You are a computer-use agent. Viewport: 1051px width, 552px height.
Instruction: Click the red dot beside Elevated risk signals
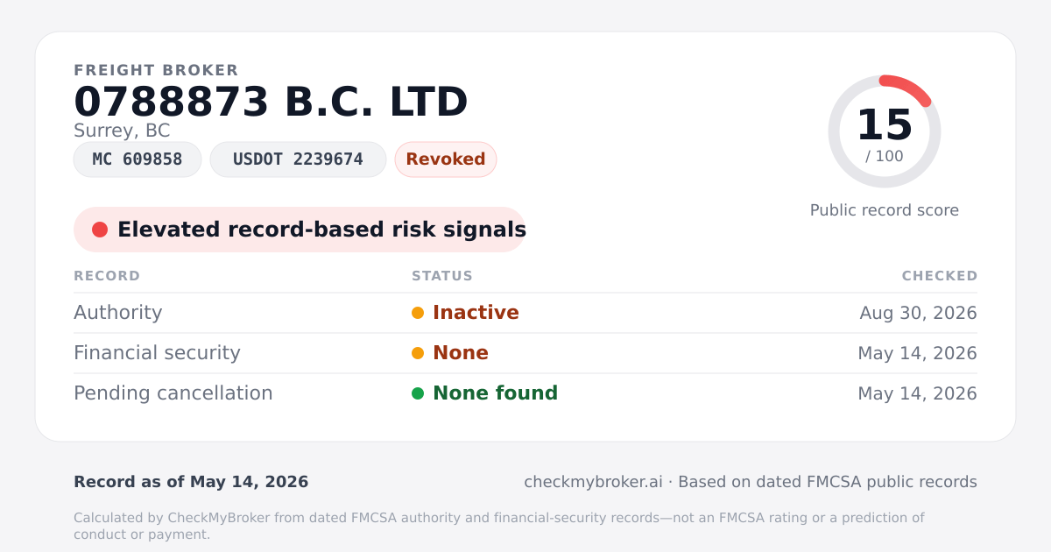pos(100,230)
